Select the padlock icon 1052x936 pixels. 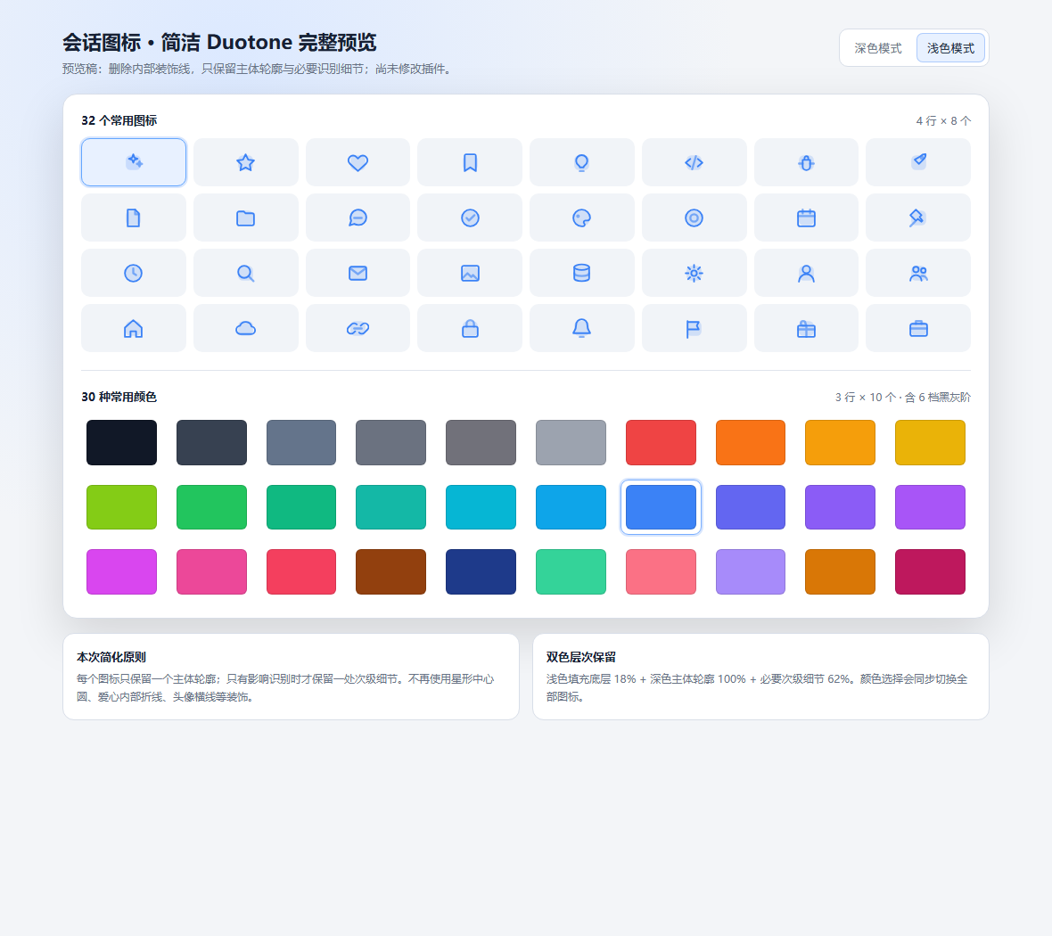(x=470, y=328)
